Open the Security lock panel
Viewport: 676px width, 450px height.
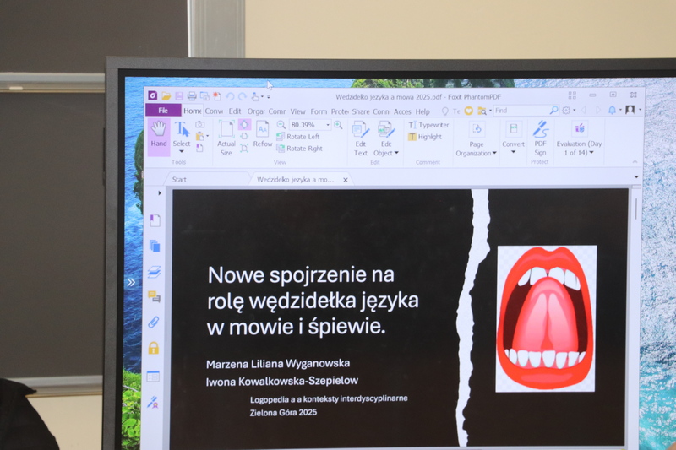pyautogui.click(x=154, y=348)
